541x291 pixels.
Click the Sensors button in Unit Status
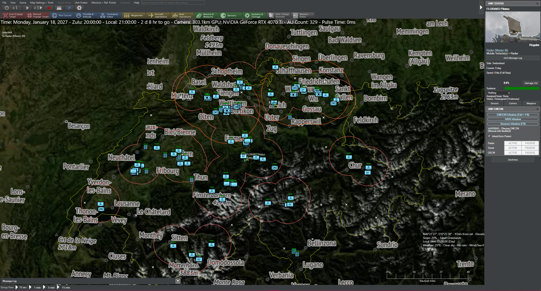pyautogui.click(x=495, y=104)
